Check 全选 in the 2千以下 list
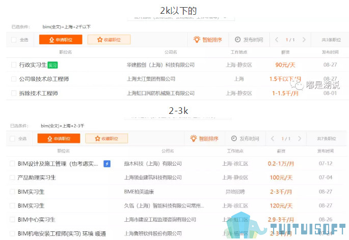349x240 pixels. click(14, 40)
